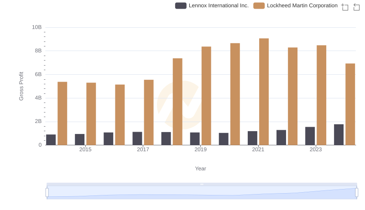Screen dimensions: 365x210
Task: Click the data zoom slider preview area
Action: pyautogui.click(x=202, y=193)
